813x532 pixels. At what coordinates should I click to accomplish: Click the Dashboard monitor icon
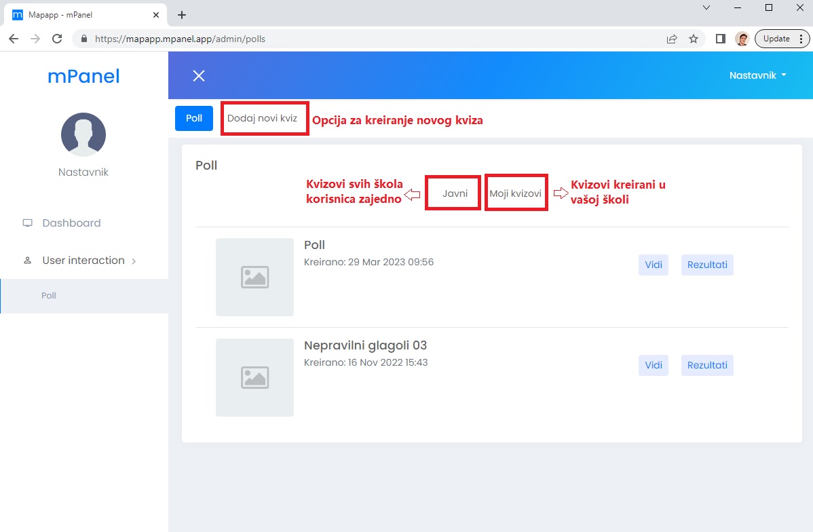27,223
